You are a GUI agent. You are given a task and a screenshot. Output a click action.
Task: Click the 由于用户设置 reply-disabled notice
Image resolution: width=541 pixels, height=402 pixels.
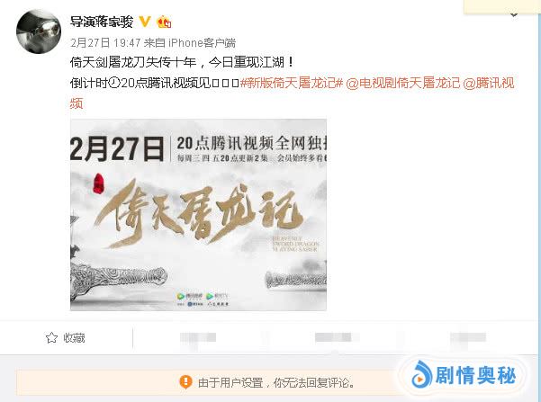276,383
